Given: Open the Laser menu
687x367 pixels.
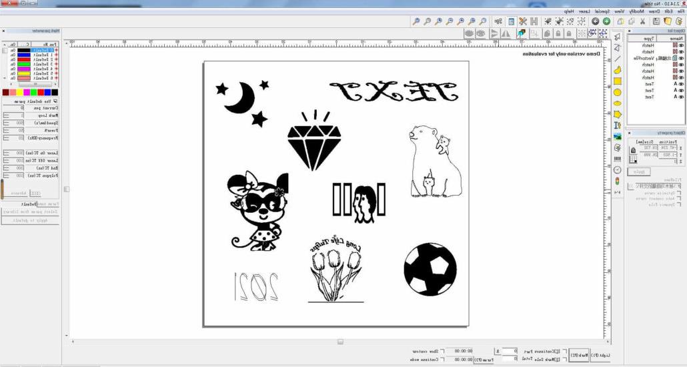Looking at the screenshot, I should tap(584, 11).
